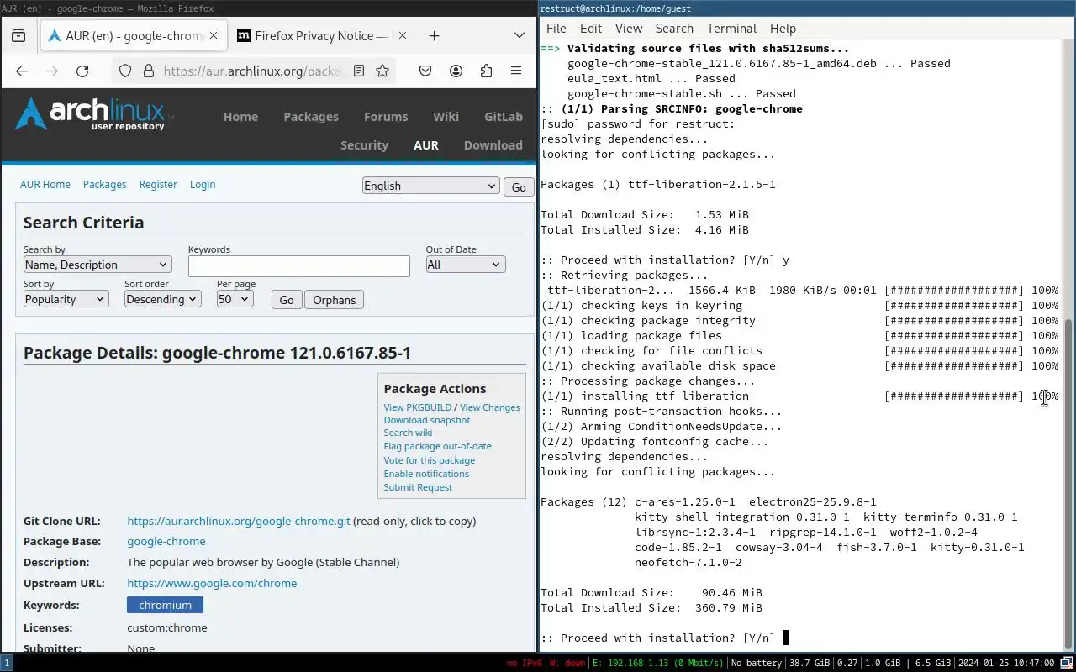Open Pocket save icon
1076x672 pixels.
(x=425, y=71)
